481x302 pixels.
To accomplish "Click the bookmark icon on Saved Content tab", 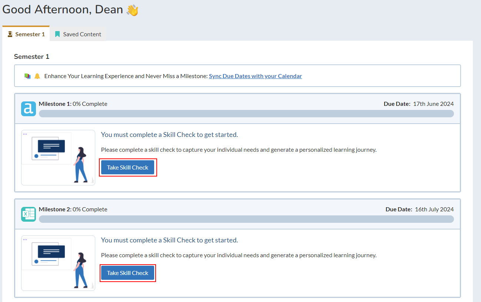I will coord(57,34).
